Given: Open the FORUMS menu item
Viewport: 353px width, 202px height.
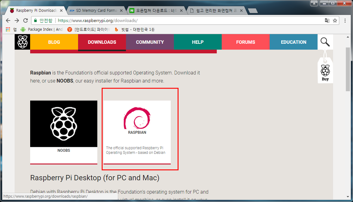Looking at the screenshot, I should (246, 42).
